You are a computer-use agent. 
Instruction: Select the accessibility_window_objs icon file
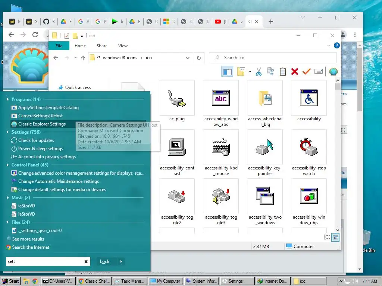[309, 202]
